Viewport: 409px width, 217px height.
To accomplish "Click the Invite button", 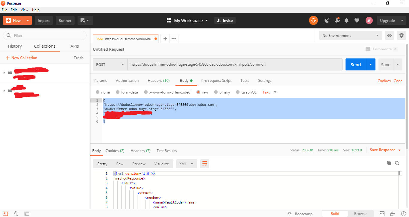I will [225, 20].
